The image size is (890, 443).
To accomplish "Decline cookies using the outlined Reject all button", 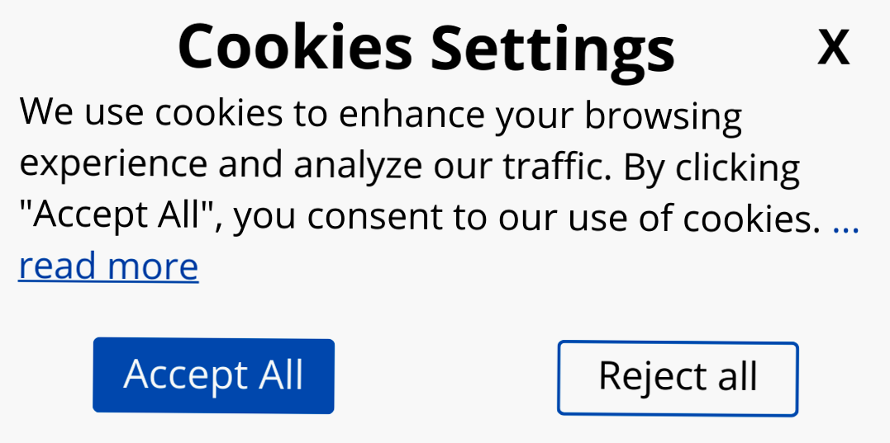I will tap(678, 378).
